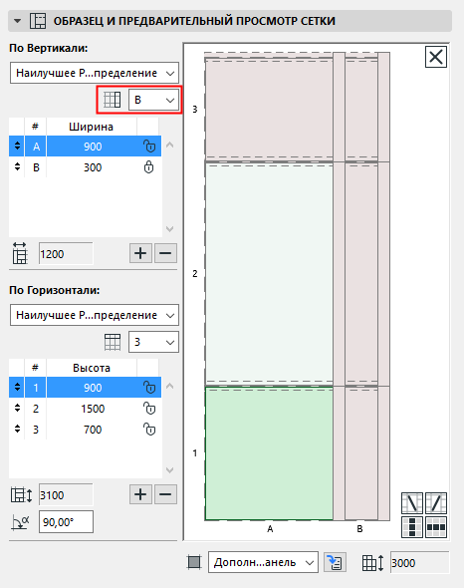Select panel A2 in grid preview
This screenshot has width=464, height=588.
269,274
